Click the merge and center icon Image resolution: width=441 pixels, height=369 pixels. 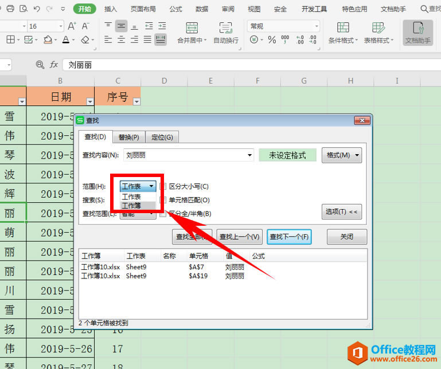pos(192,28)
